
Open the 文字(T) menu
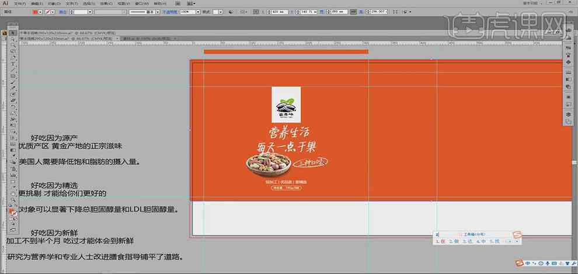tap(72, 3)
